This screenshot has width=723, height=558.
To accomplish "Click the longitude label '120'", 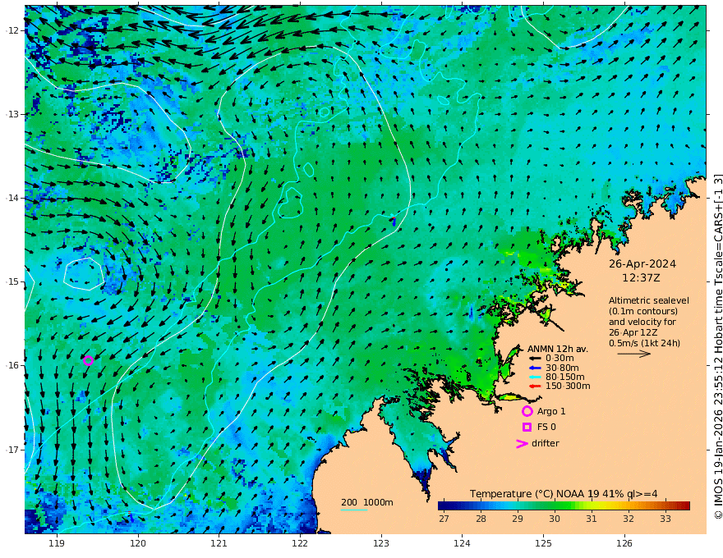I will (138, 543).
